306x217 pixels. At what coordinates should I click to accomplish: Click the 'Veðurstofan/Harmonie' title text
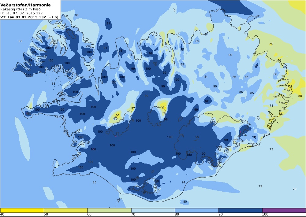[x=26, y=5]
